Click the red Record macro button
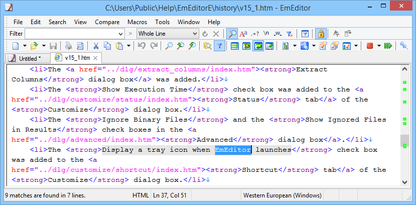416x205 pixels. pos(369,46)
